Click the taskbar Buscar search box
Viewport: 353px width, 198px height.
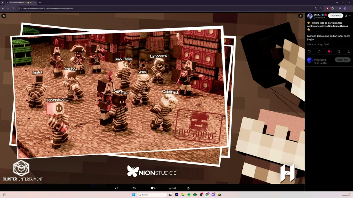153,195
